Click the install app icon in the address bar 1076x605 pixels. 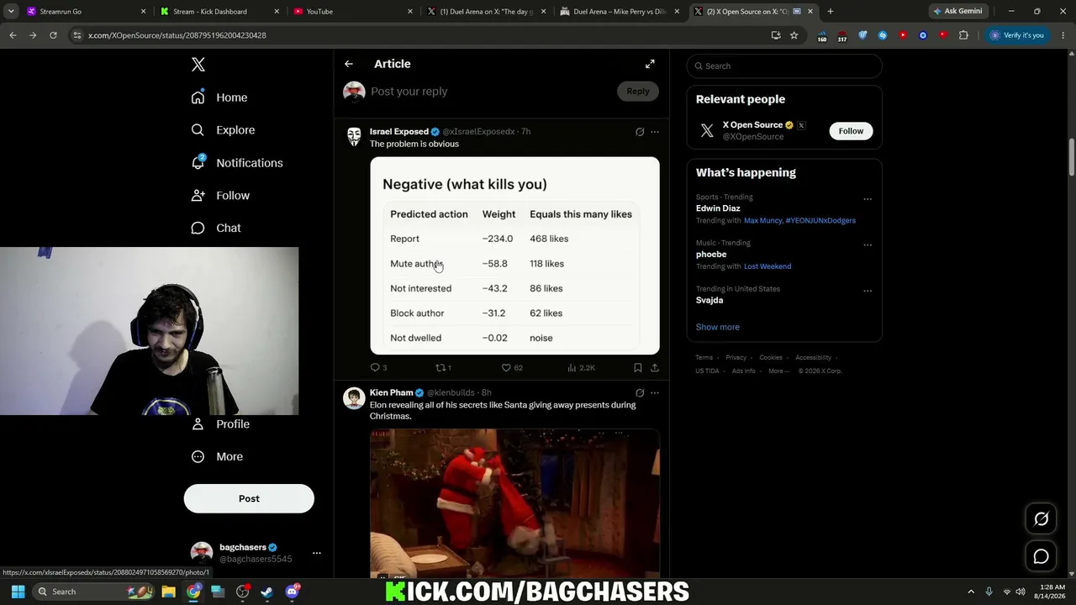coord(776,35)
